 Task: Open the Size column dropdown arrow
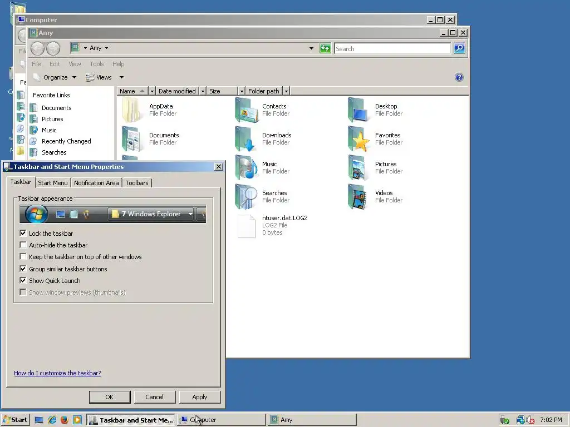coord(242,91)
